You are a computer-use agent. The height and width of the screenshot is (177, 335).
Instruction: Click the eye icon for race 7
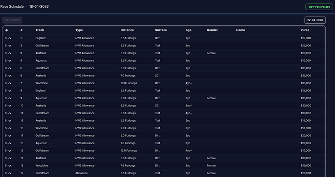(10, 83)
